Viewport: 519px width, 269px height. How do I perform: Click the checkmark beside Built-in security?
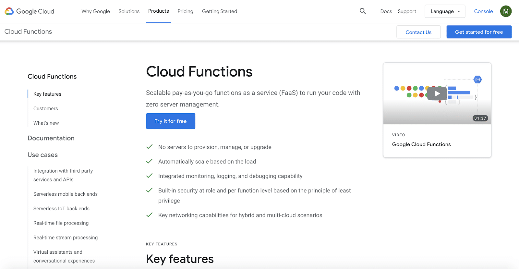tap(149, 190)
